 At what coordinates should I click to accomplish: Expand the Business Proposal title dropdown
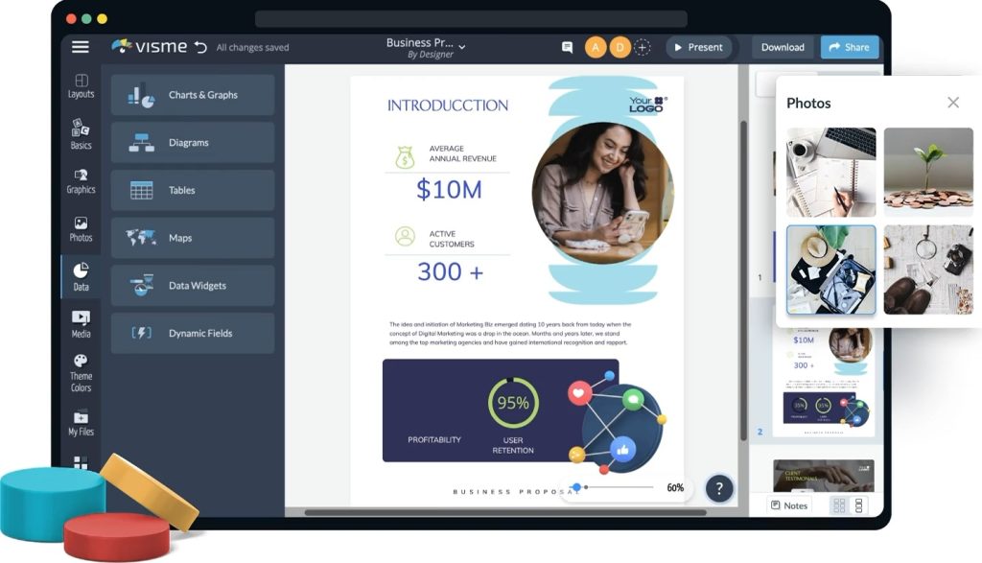pos(462,46)
